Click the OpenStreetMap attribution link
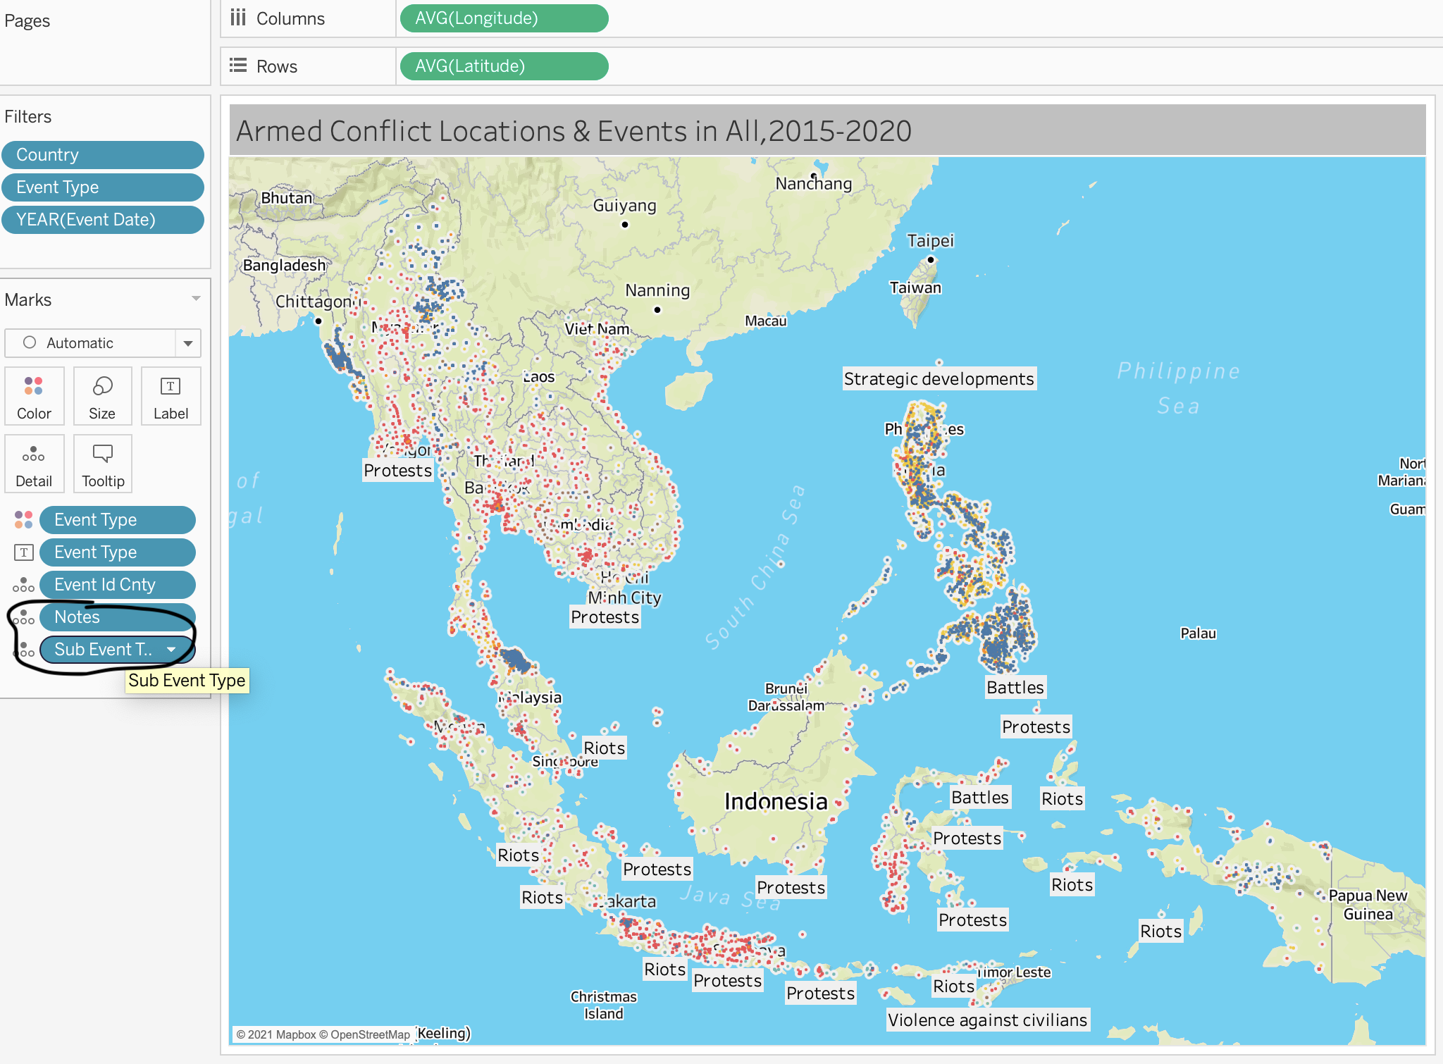This screenshot has width=1443, height=1064. click(x=370, y=1034)
